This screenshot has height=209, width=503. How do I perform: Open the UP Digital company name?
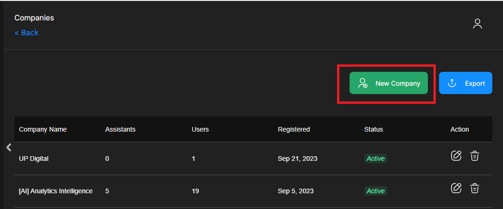click(33, 158)
